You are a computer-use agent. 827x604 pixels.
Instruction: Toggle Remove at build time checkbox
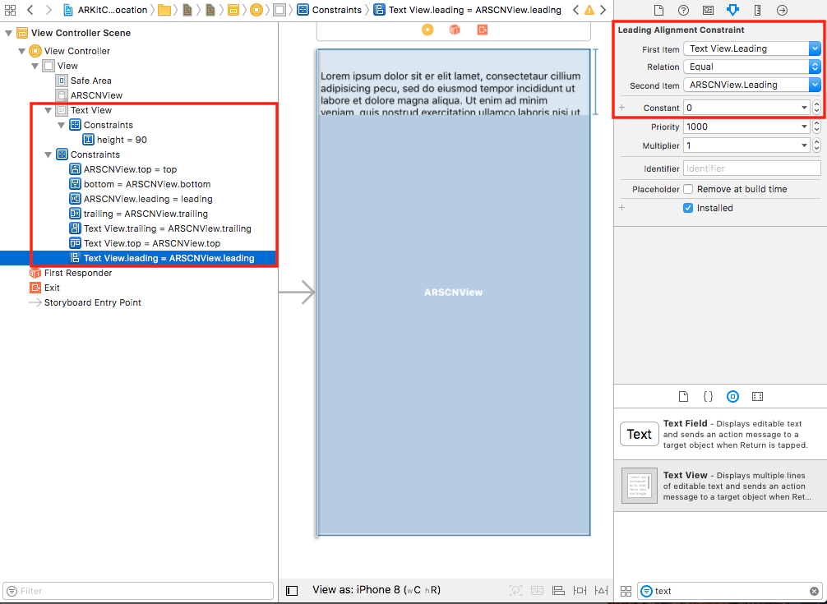click(x=688, y=189)
